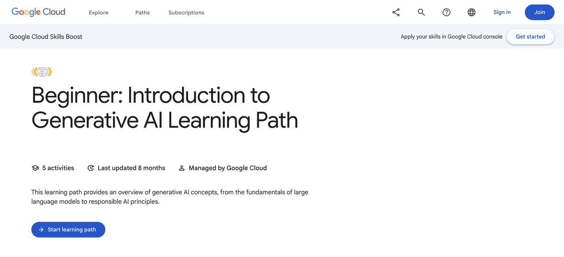
Task: Click the Get started button
Action: [x=531, y=37]
